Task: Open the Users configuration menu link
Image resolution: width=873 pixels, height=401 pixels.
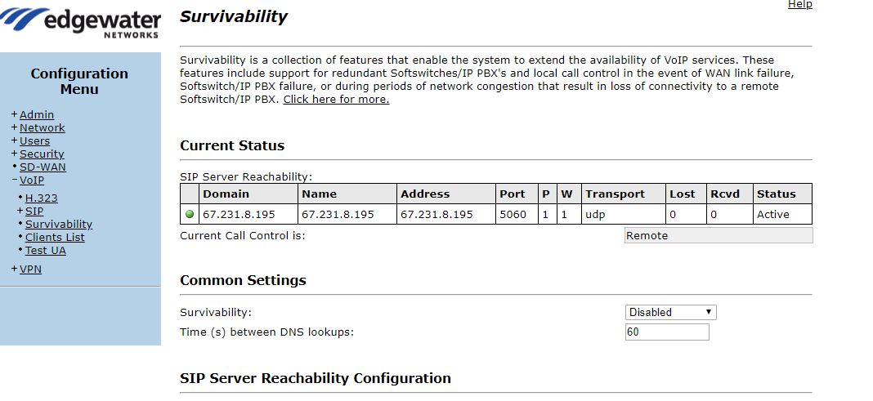Action: (x=34, y=141)
